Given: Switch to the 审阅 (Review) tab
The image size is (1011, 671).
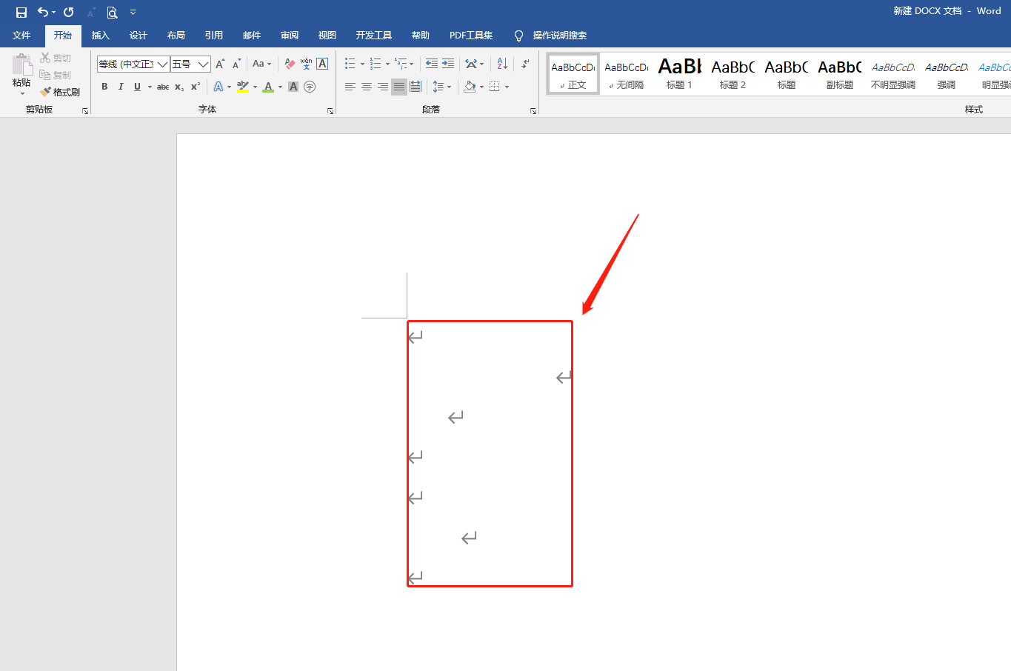Looking at the screenshot, I should (289, 36).
